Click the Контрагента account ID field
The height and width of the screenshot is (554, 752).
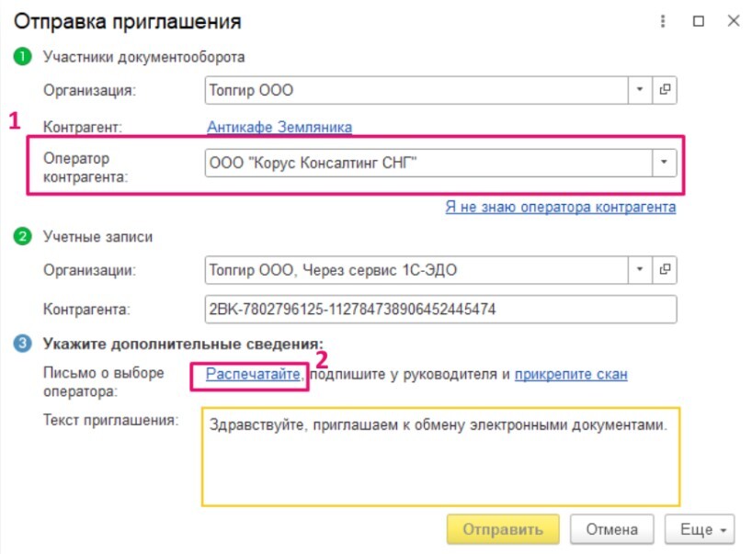[440, 309]
